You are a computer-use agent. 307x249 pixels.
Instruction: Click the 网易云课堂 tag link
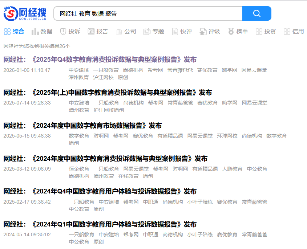254,70
